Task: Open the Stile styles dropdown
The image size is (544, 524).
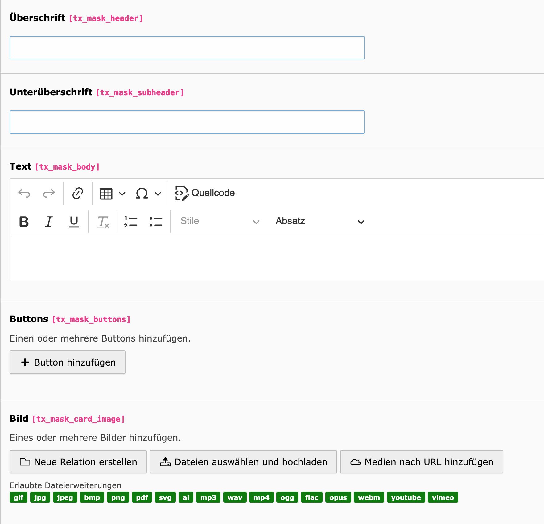Action: [x=219, y=221]
